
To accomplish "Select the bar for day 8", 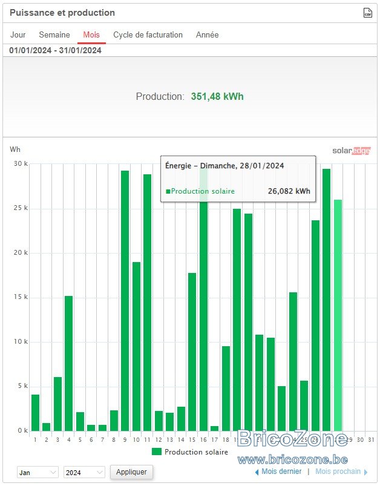I will pyautogui.click(x=114, y=421).
